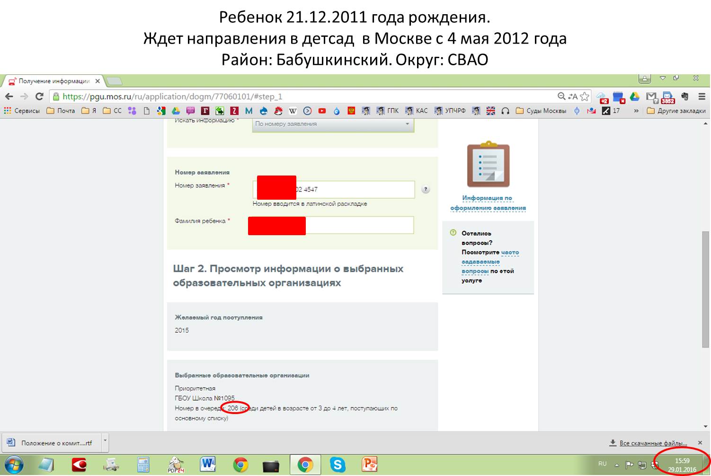The image size is (711, 476).
Task: Open dropdown arrow next to downloaded rtf file
Action: 105,442
